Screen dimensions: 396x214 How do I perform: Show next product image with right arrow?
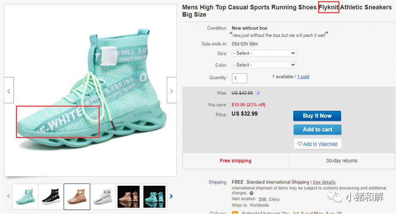coord(171,91)
